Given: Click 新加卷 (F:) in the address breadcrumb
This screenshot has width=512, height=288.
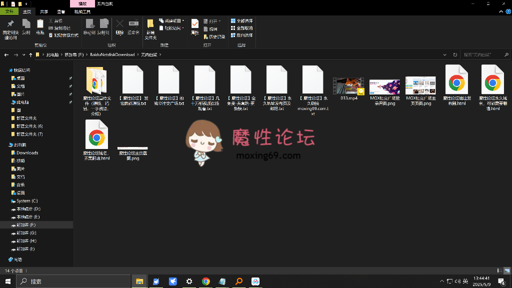Looking at the screenshot, I should pyautogui.click(x=74, y=54).
